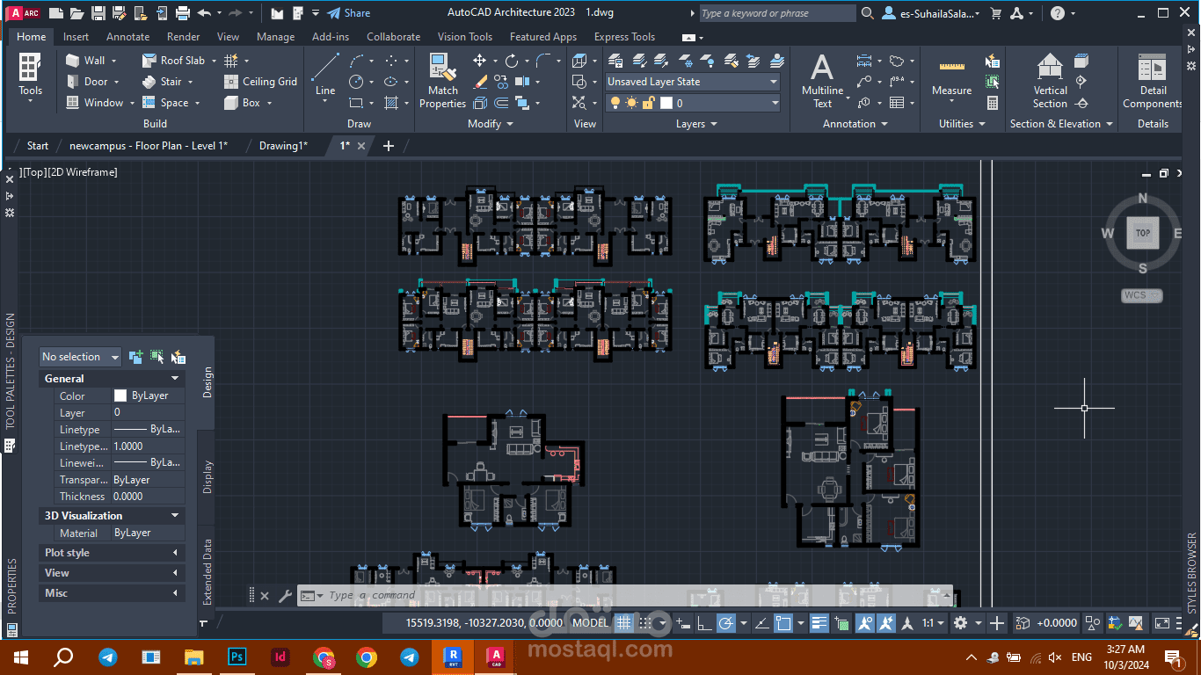Click the Quick Calculator icon in Utilities
1201x675 pixels.
[x=993, y=103]
